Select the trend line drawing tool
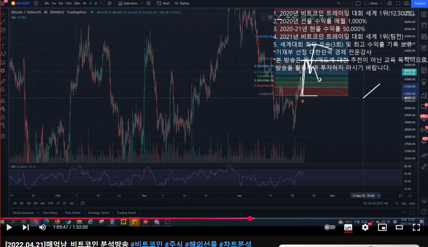The width and height of the screenshot is (428, 247). [x=3, y=22]
